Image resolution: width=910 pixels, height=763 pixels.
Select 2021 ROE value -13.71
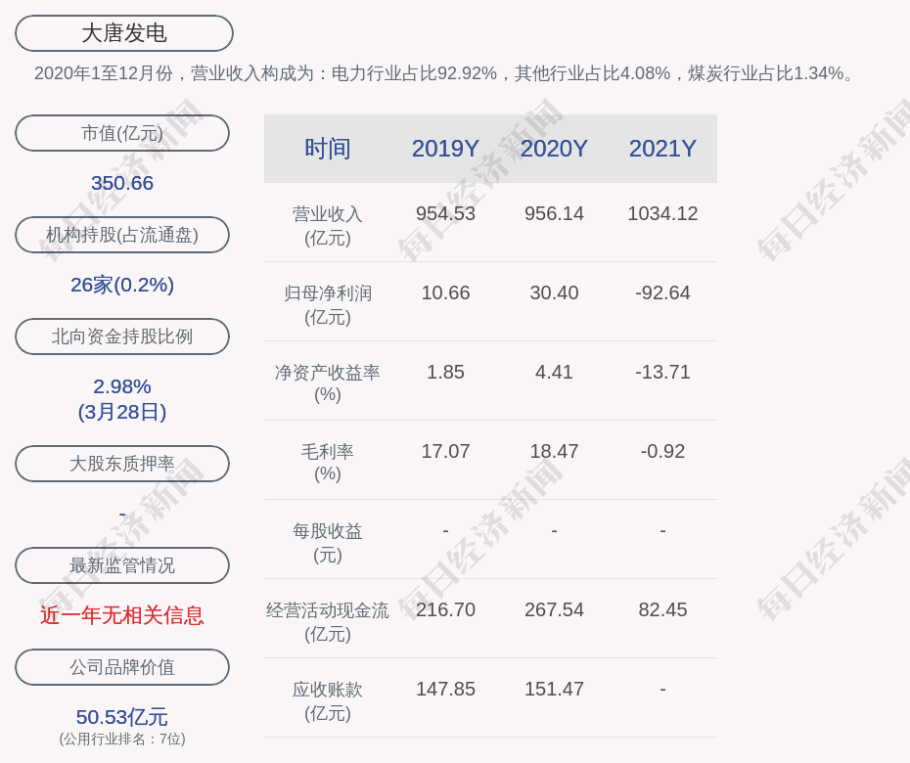(x=662, y=372)
